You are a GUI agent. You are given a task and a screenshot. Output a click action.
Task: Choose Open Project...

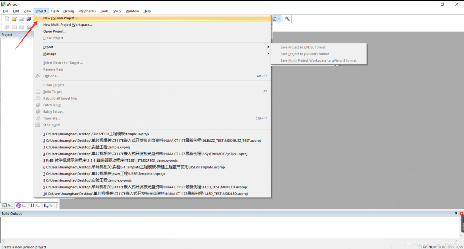coord(152,31)
